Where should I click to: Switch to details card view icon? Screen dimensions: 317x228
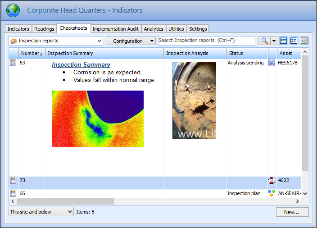click(x=294, y=41)
